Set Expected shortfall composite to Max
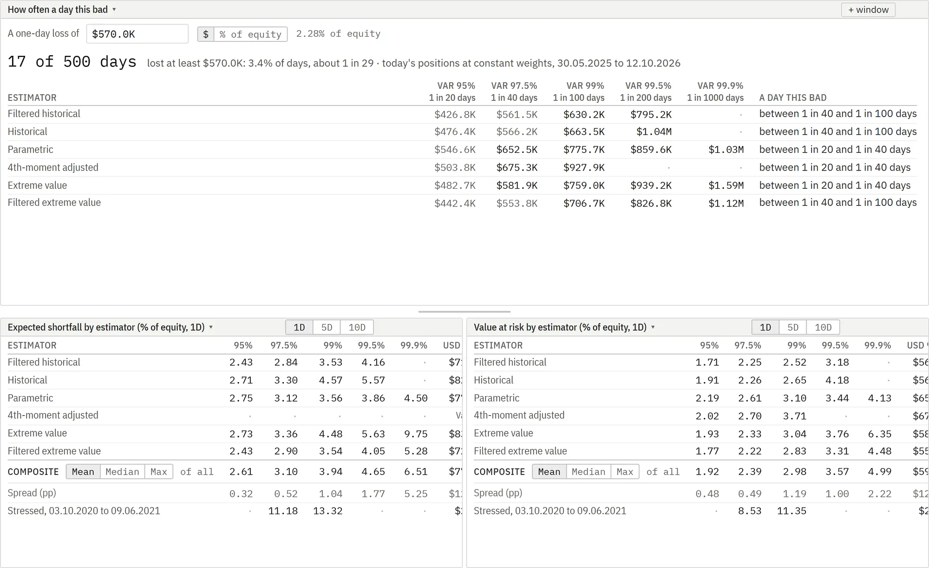This screenshot has width=929, height=568. 158,472
